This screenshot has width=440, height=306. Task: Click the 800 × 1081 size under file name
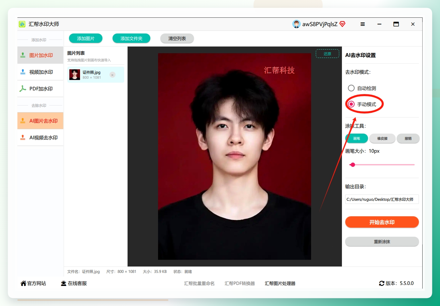[x=92, y=78]
